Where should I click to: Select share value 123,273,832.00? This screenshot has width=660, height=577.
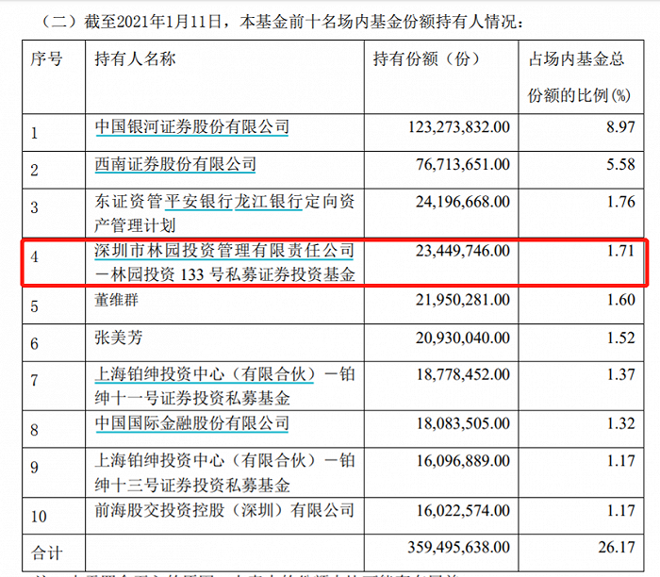coord(459,127)
